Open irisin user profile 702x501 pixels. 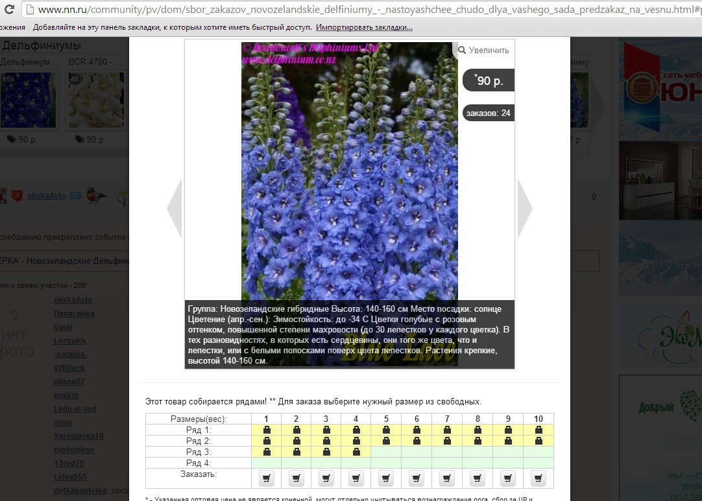[63, 423]
